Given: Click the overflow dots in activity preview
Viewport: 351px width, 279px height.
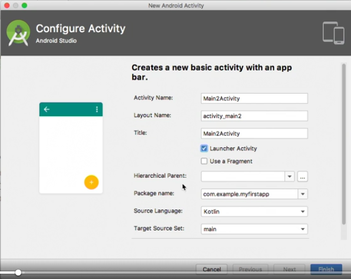Looking at the screenshot, I should pos(97,109).
